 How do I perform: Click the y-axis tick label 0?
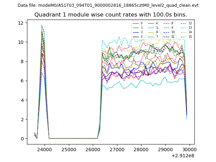point(22,139)
